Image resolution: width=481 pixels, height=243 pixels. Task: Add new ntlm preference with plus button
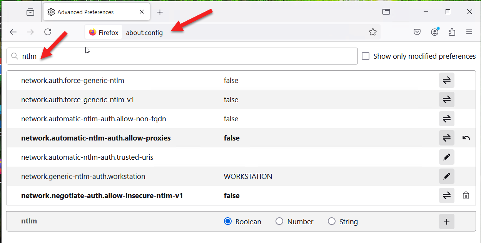tap(446, 222)
